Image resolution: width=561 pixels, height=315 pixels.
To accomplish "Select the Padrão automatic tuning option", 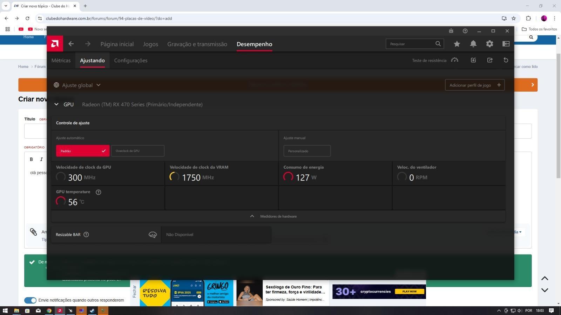I will point(83,151).
